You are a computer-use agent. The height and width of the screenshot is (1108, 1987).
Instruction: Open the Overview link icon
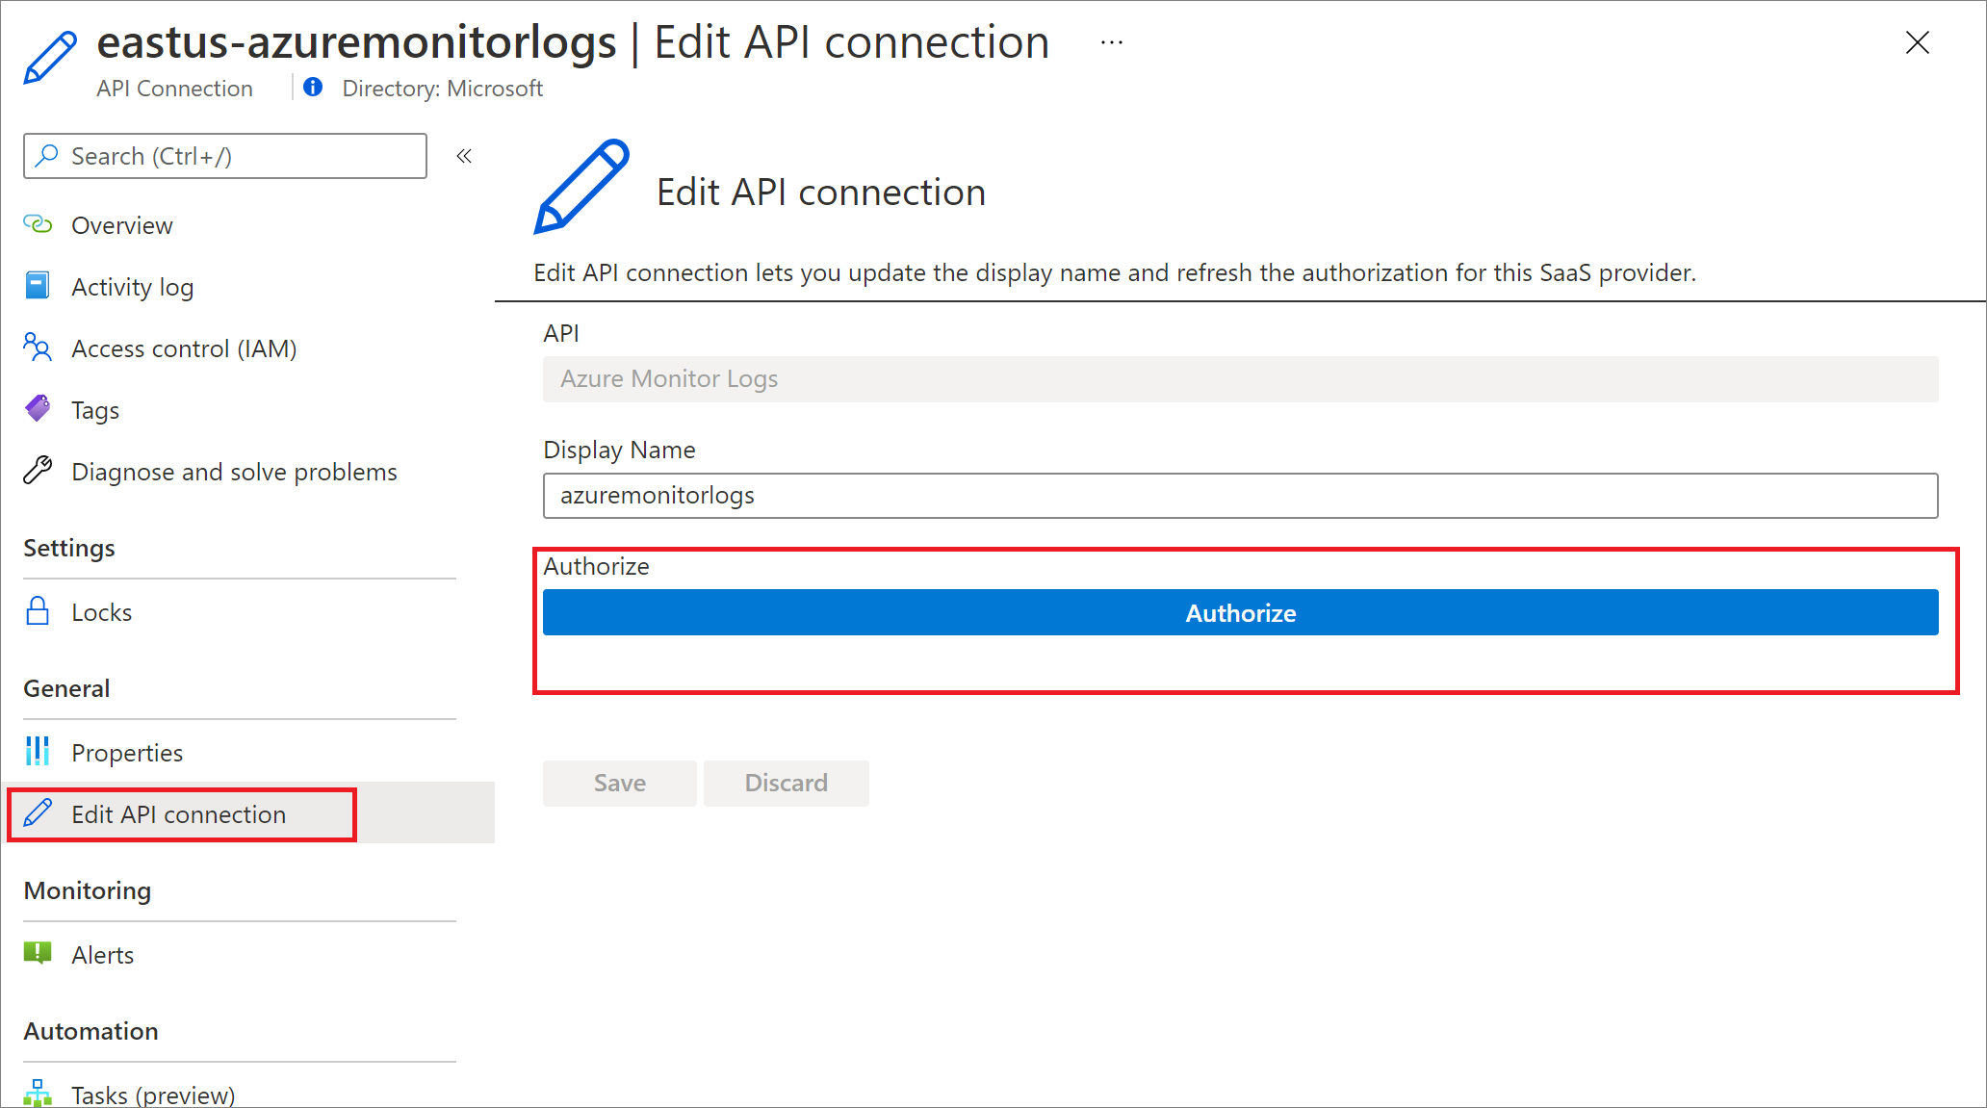38,224
